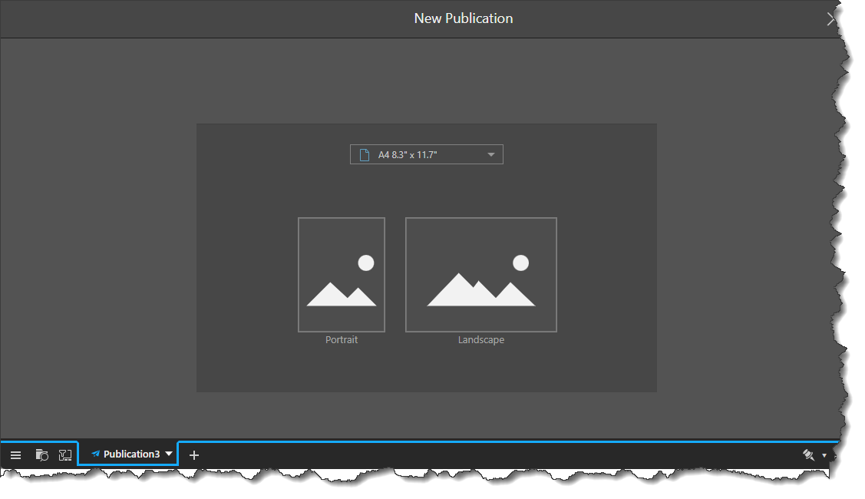Click the Portrait text label
The height and width of the screenshot is (499, 865).
342,340
